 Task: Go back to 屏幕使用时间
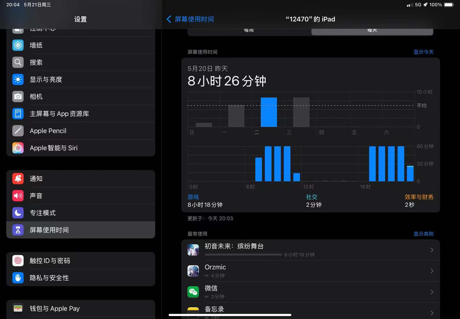(194, 19)
